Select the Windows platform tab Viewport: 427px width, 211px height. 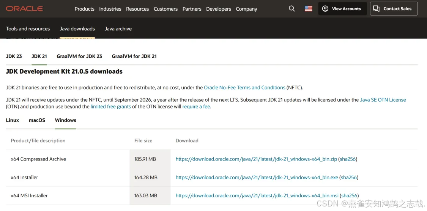(x=66, y=120)
